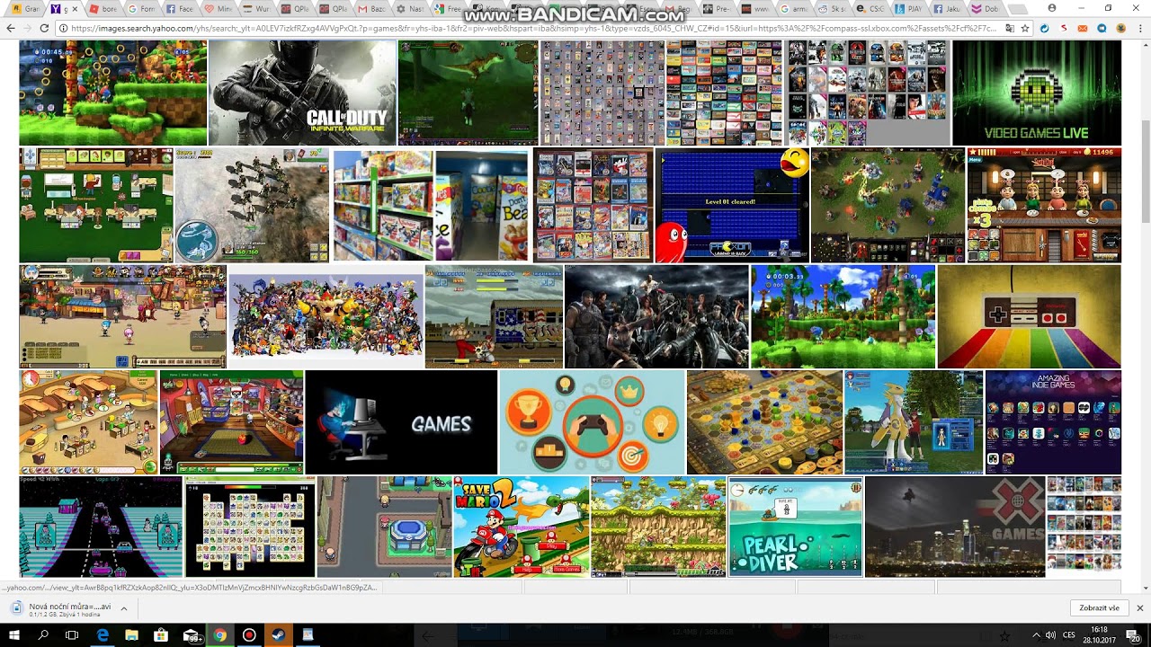Open the game characters crowd collage image
This screenshot has height=647, width=1151.
pos(326,316)
